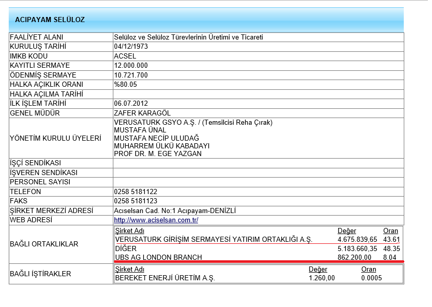Image resolution: width=432 pixels, height=307 pixels.
Task: Click the FAKS label
Action: 18,201
